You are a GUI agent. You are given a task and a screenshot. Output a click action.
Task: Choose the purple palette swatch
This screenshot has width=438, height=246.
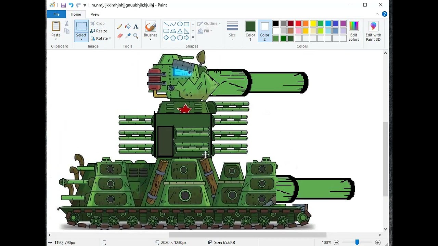pyautogui.click(x=343, y=24)
